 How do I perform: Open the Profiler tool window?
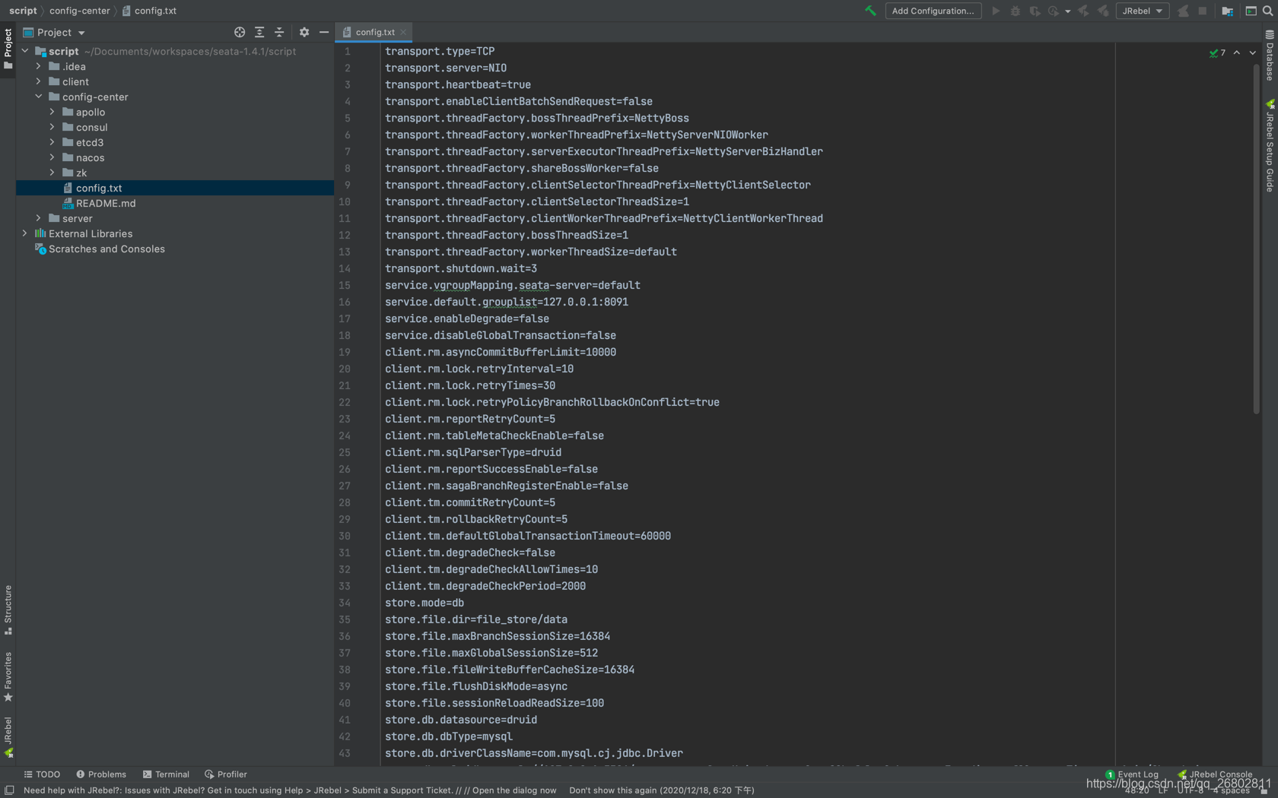click(x=226, y=774)
